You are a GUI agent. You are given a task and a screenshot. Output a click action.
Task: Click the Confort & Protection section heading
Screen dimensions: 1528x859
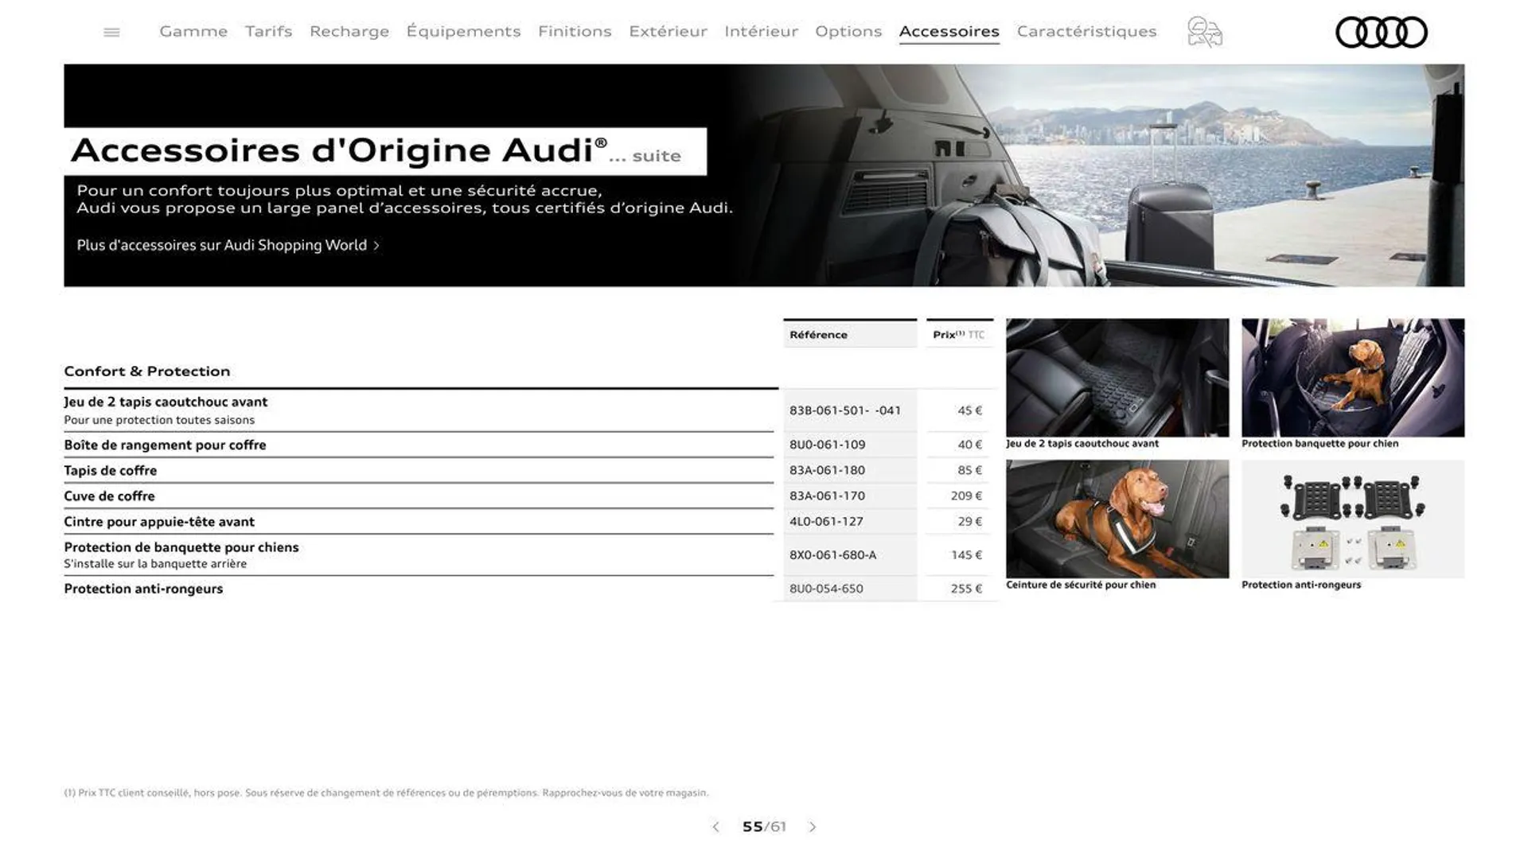tap(147, 371)
